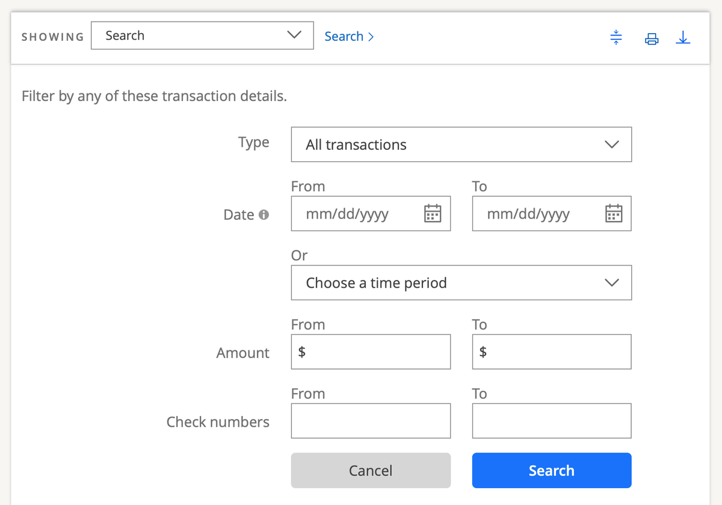
Task: Click the blue Search button
Action: pos(552,470)
